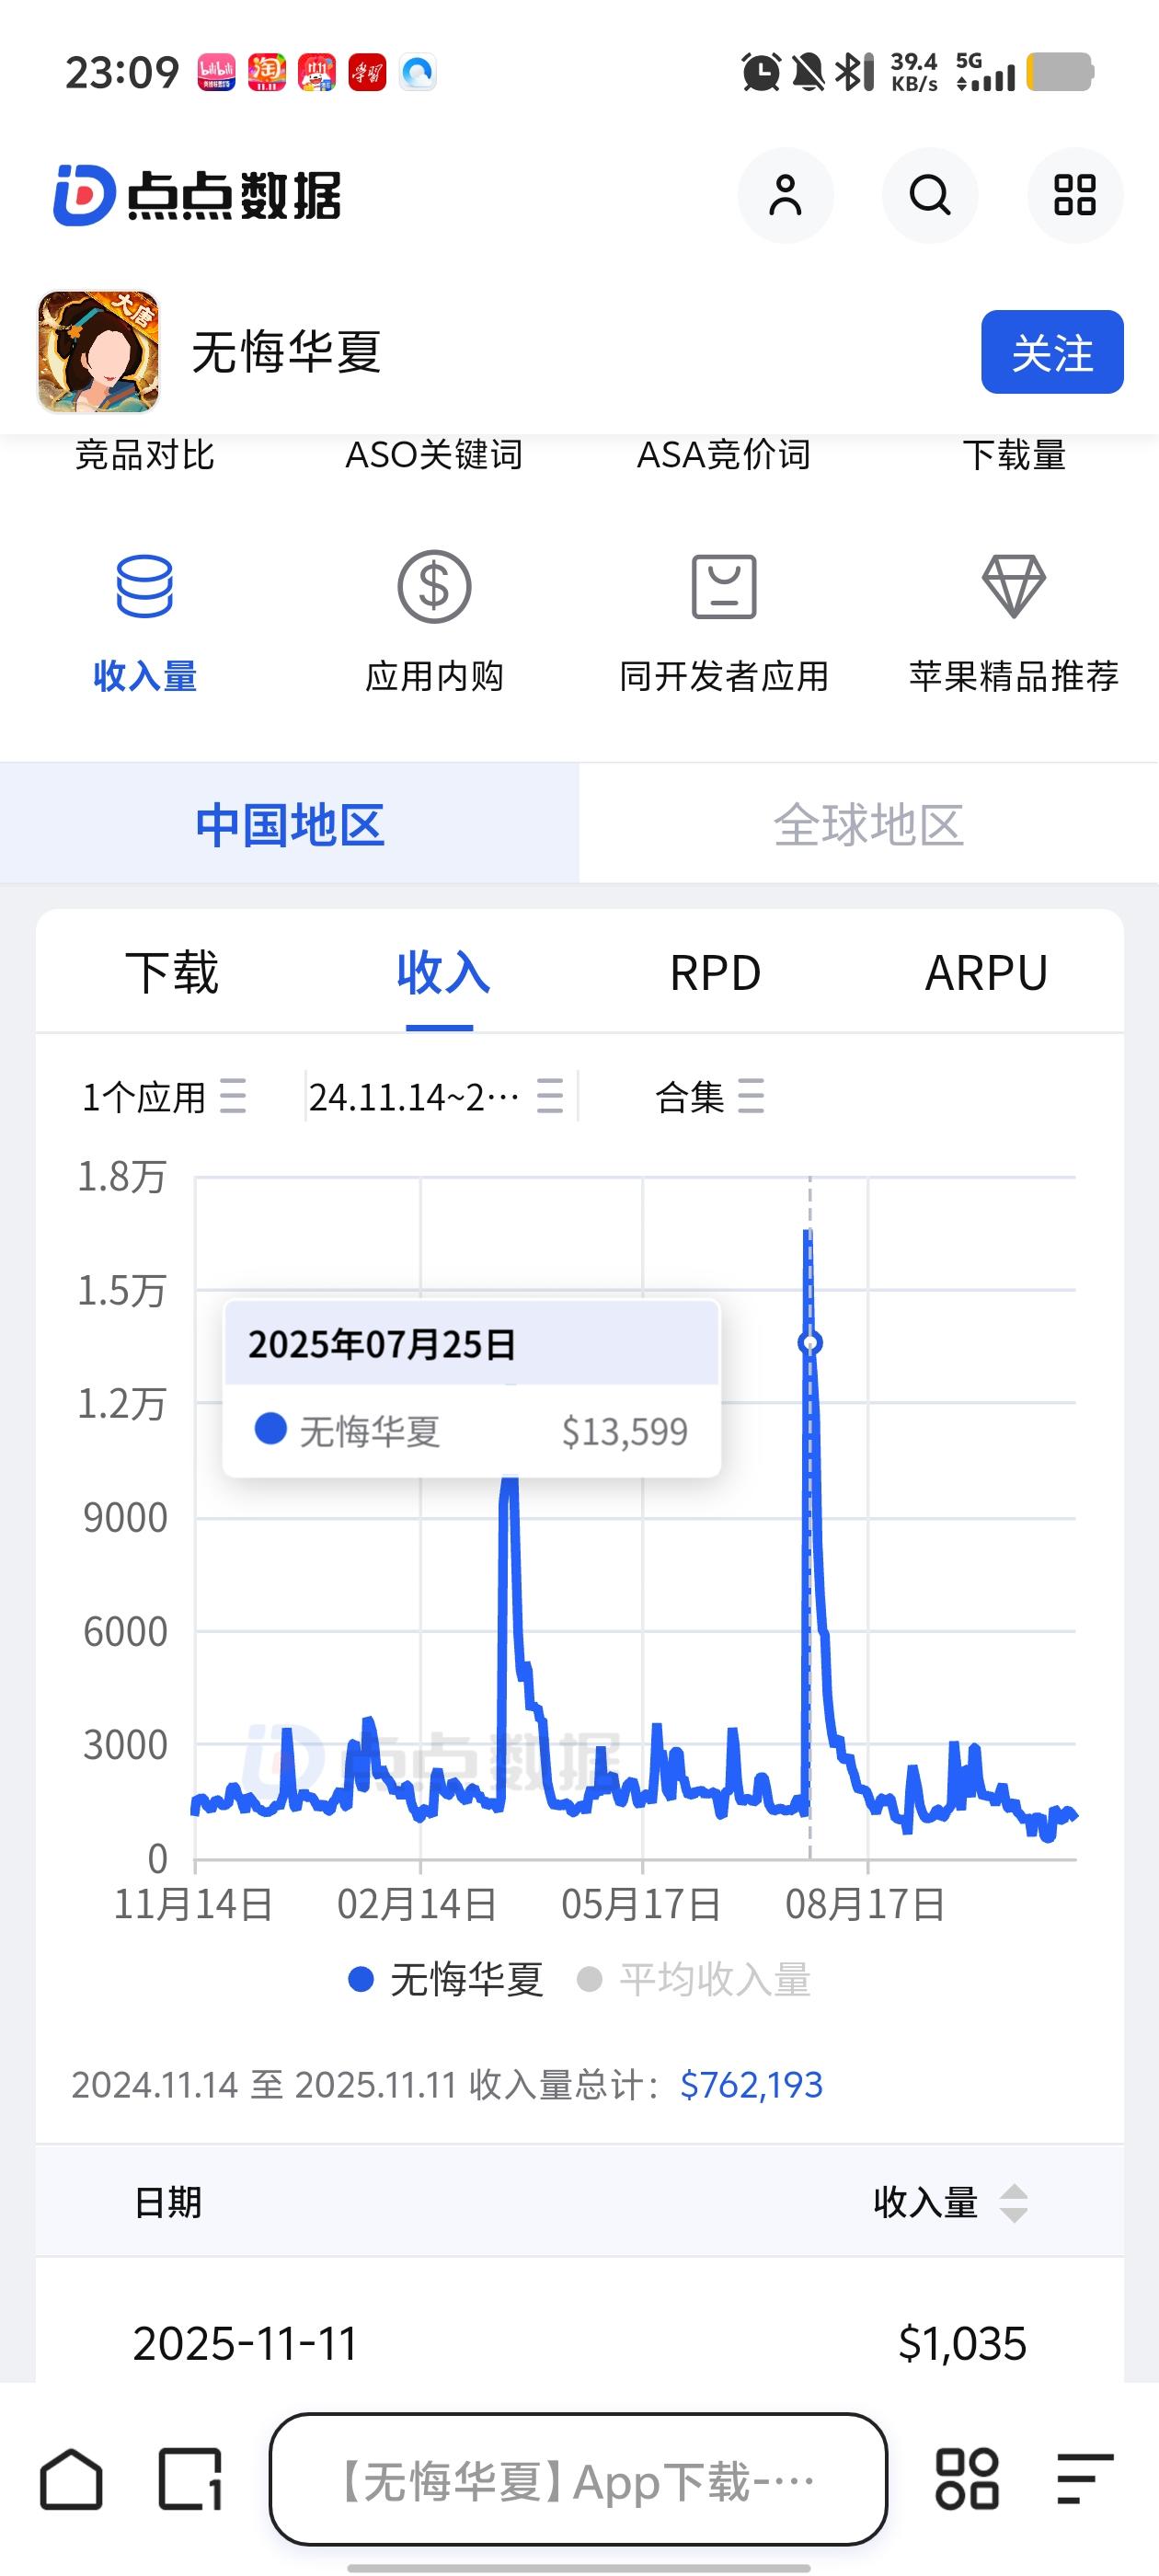Select the 收入 chart tab
The width and height of the screenshot is (1159, 2576).
click(442, 972)
